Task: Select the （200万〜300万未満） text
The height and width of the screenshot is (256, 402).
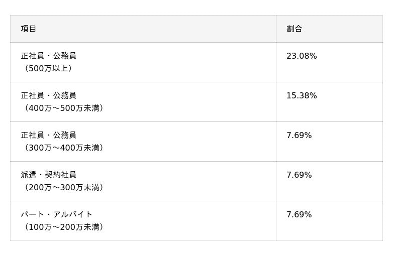Action: tap(64, 187)
